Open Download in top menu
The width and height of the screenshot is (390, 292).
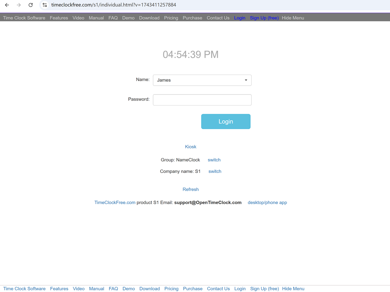[149, 18]
